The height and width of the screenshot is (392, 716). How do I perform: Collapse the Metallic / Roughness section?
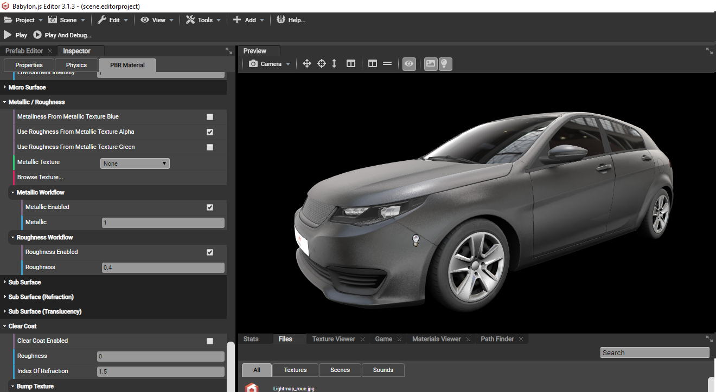point(4,102)
